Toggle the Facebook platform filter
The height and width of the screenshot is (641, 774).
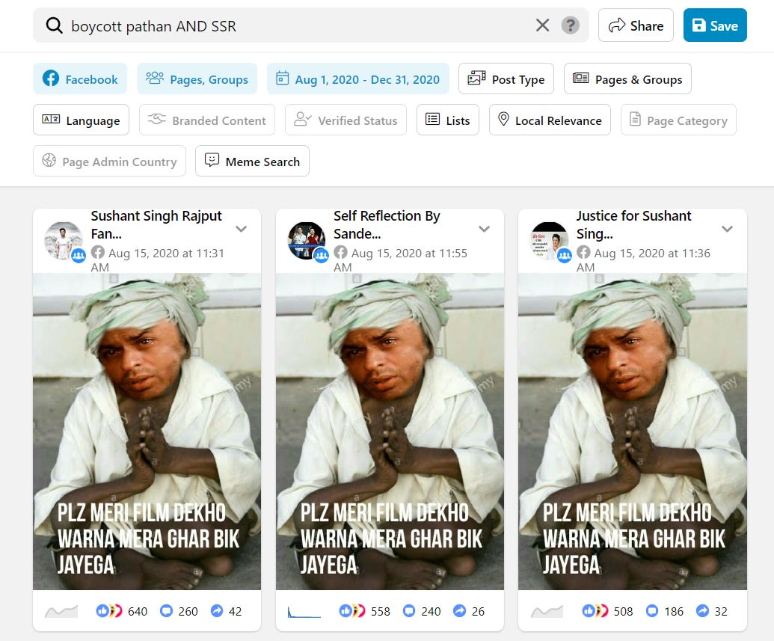[80, 79]
